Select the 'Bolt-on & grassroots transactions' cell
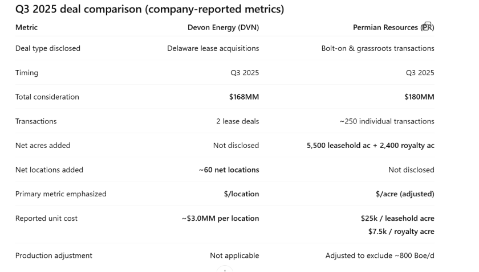This screenshot has height=272, width=479. pyautogui.click(x=377, y=48)
